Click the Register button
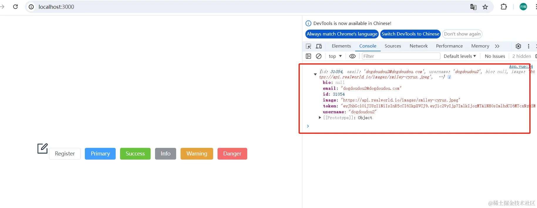 tap(65, 154)
